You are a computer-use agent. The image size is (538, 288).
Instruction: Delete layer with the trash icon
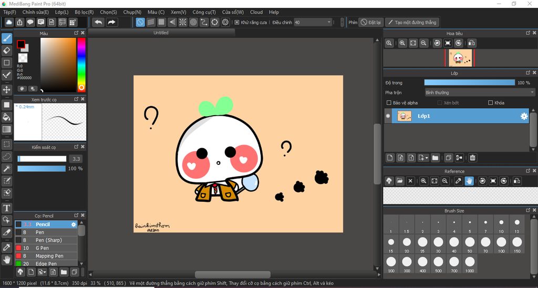coord(472,158)
